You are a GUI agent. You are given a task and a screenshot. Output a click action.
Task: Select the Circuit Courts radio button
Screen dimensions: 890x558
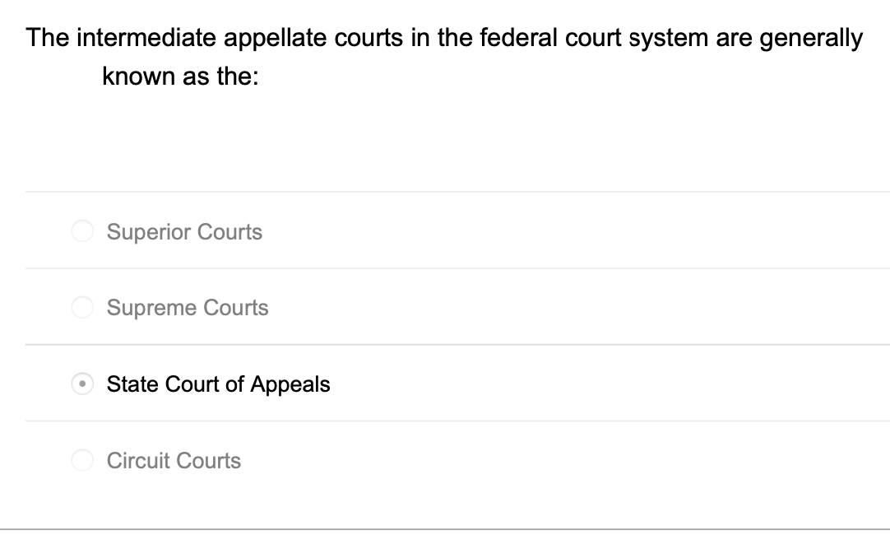click(82, 460)
